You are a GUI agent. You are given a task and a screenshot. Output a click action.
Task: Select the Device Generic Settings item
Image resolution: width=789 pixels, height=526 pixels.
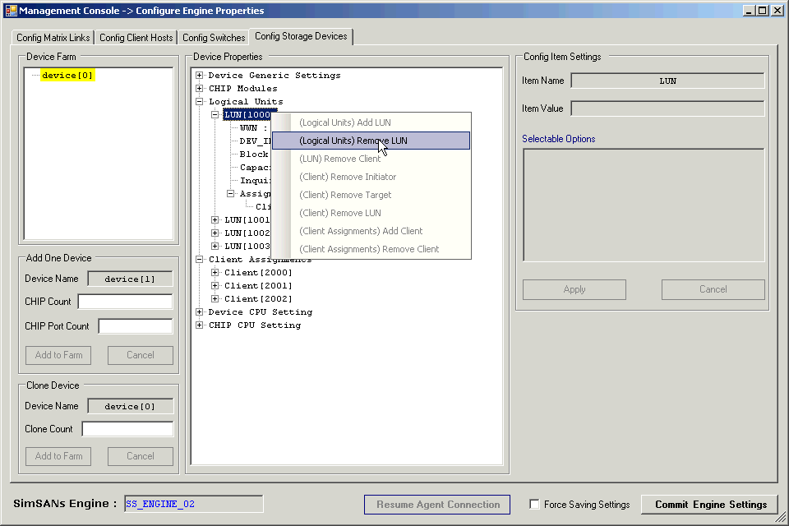[275, 75]
